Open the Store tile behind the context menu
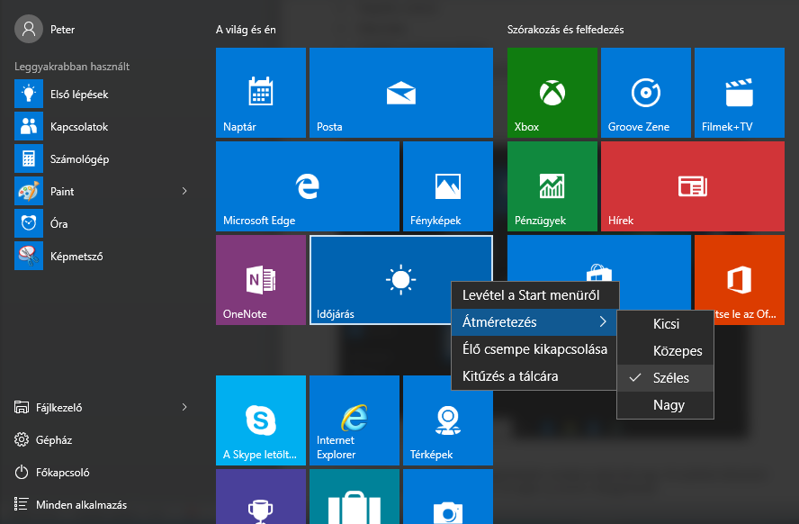Image resolution: width=799 pixels, height=524 pixels. click(598, 257)
